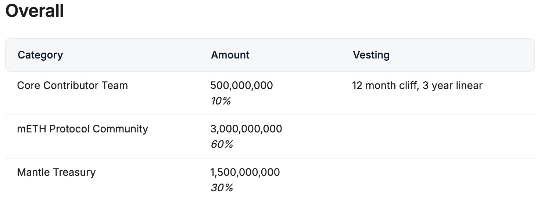Select the Category column header
541x206 pixels.
(x=40, y=55)
